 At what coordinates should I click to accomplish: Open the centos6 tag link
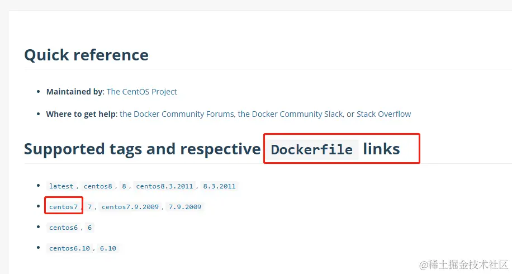(63, 228)
